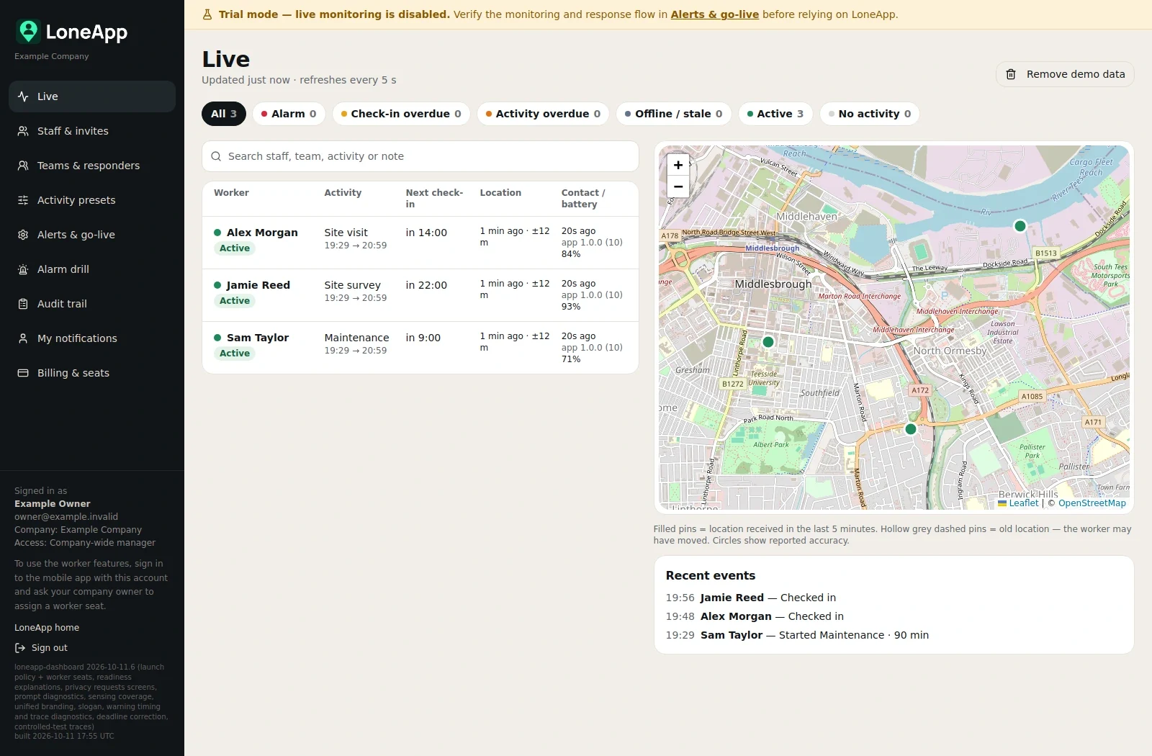This screenshot has height=756, width=1152.
Task: Click the Live activity pulse icon
Action: (23, 96)
